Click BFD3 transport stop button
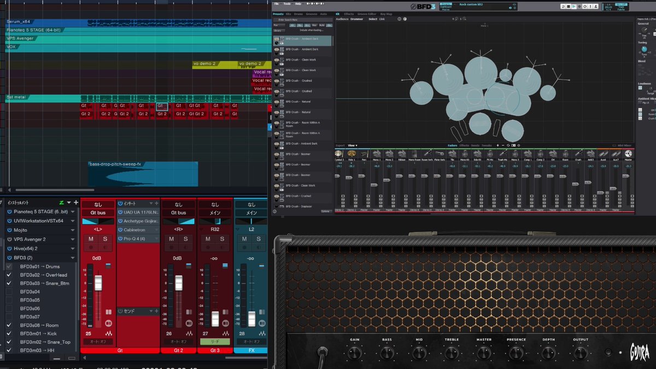656x369 pixels. 568,7
